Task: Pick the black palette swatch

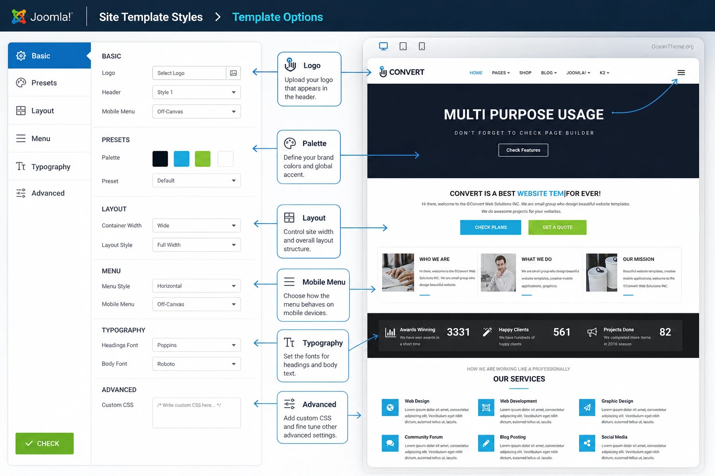Action: point(160,159)
